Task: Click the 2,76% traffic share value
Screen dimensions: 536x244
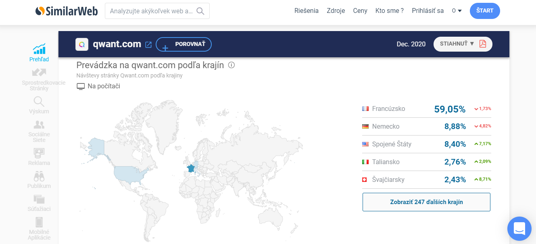Action: 455,162
